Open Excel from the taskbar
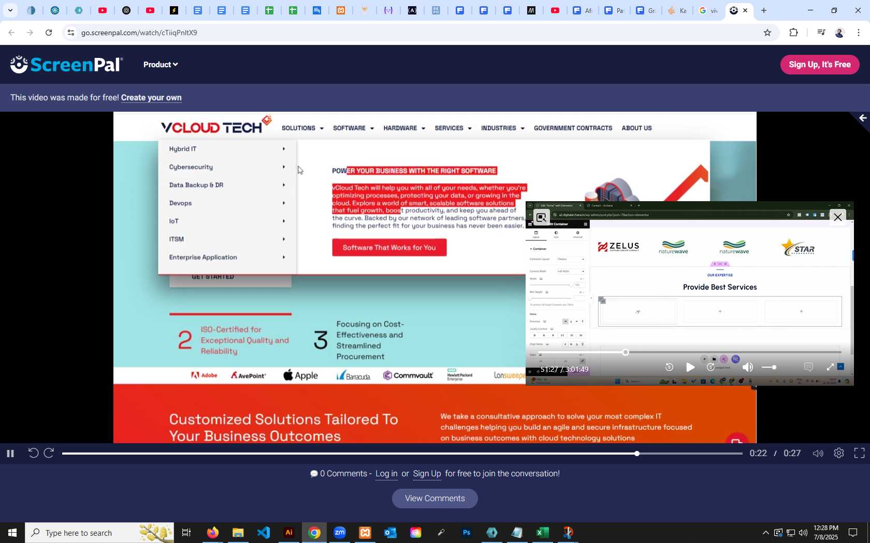This screenshot has height=543, width=870. click(542, 533)
